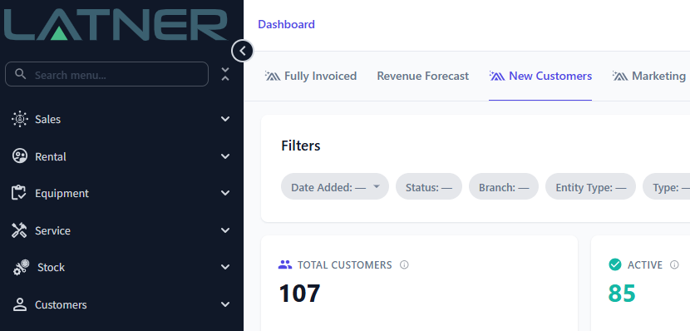Image resolution: width=690 pixels, height=331 pixels.
Task: Expand the Customers menu chevron
Action: (225, 304)
